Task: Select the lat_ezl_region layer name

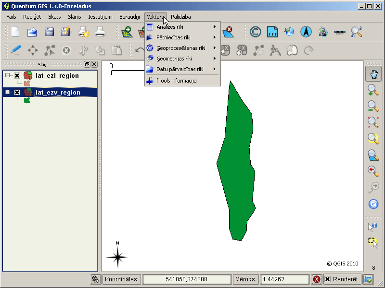Action: pyautogui.click(x=57, y=76)
